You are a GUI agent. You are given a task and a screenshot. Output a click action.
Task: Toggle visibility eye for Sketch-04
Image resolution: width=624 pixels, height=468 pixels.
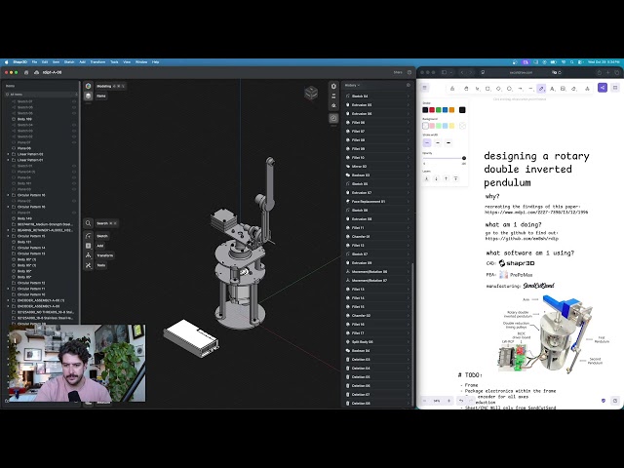click(x=74, y=125)
